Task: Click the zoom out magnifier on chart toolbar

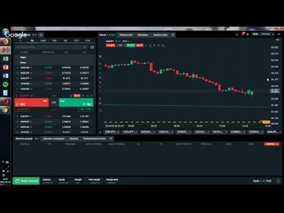Action: [159, 46]
